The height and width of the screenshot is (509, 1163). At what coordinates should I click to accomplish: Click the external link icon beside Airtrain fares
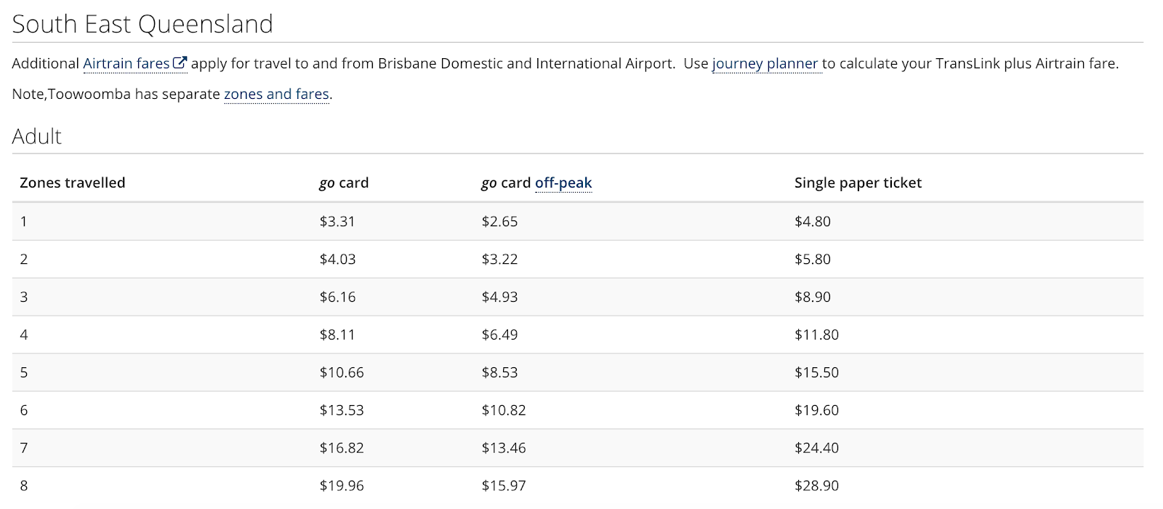(x=180, y=63)
